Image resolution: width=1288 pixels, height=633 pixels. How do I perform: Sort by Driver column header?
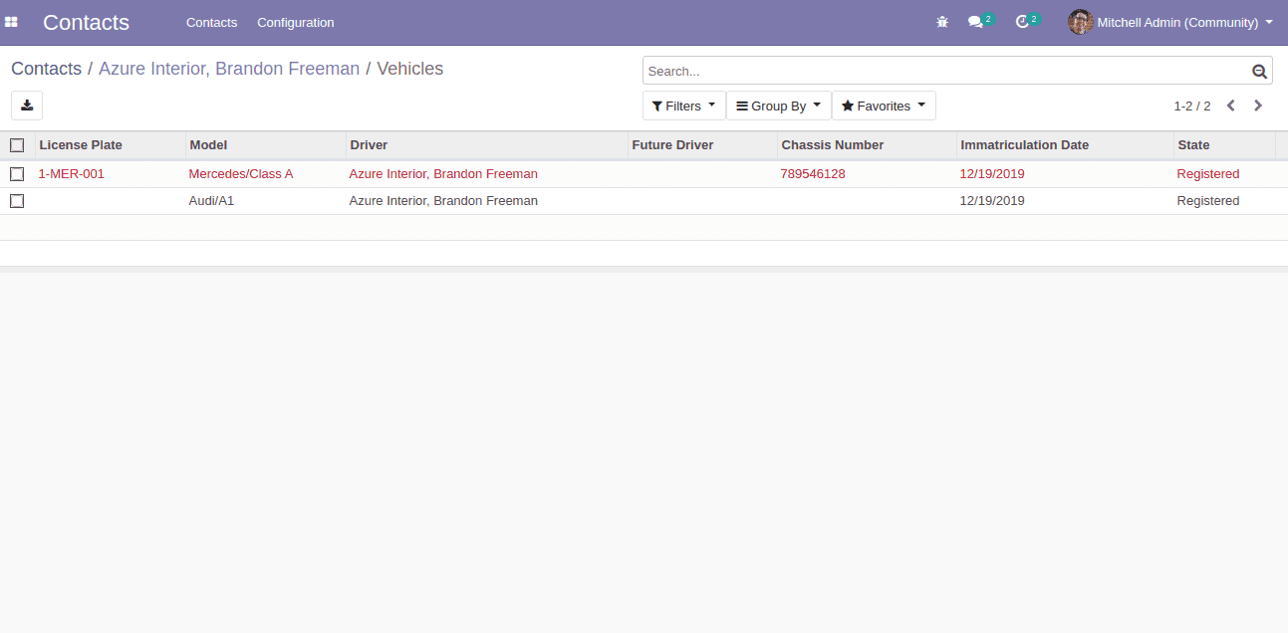tap(487, 145)
